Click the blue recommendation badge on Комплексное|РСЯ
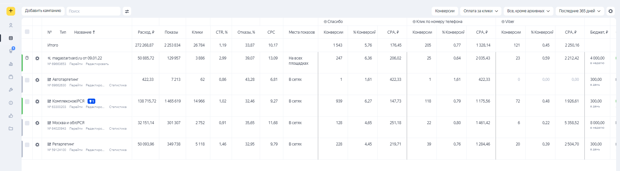The width and height of the screenshot is (620, 171). click(x=91, y=101)
